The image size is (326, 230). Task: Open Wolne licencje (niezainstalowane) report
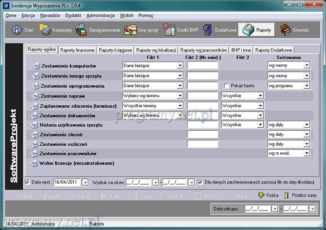coord(70,163)
